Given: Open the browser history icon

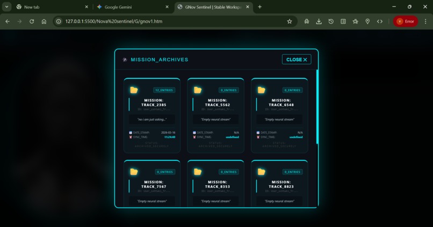Looking at the screenshot, I should coord(331,21).
